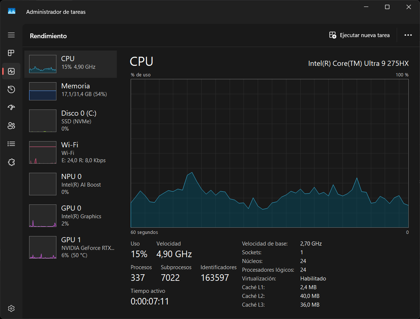Image resolution: width=420 pixels, height=319 pixels.
Task: Click the Memoria mini graph thumbnail
Action: pyautogui.click(x=43, y=91)
